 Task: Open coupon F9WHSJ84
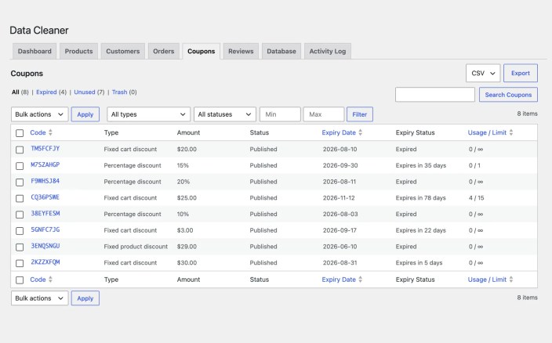coord(45,181)
